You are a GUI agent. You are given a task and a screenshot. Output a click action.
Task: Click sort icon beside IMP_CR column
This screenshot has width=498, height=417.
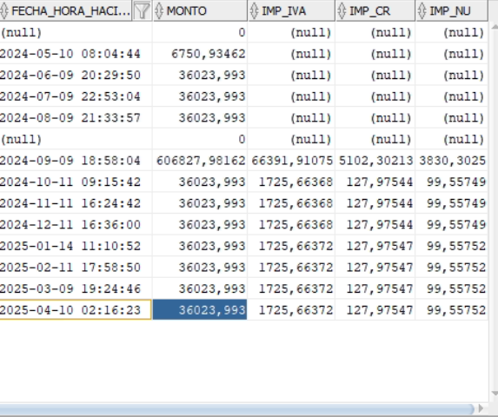[342, 10]
